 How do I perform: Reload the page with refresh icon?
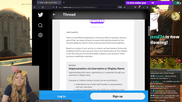[43, 7]
